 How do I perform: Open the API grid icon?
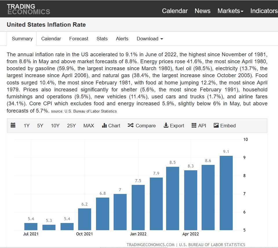point(194,126)
